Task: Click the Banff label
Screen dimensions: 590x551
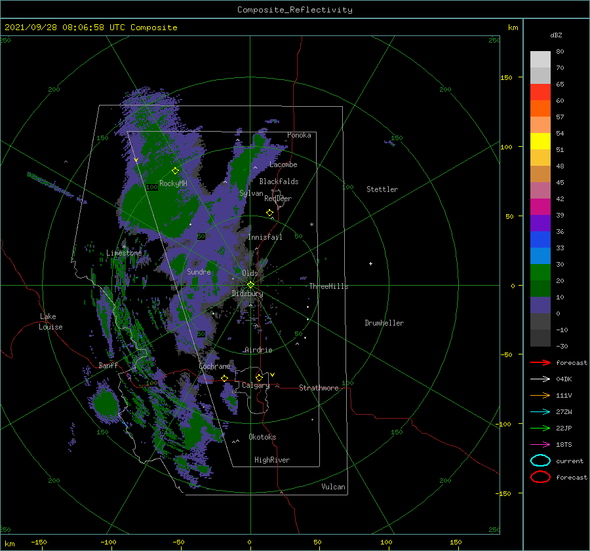Action: [x=108, y=366]
